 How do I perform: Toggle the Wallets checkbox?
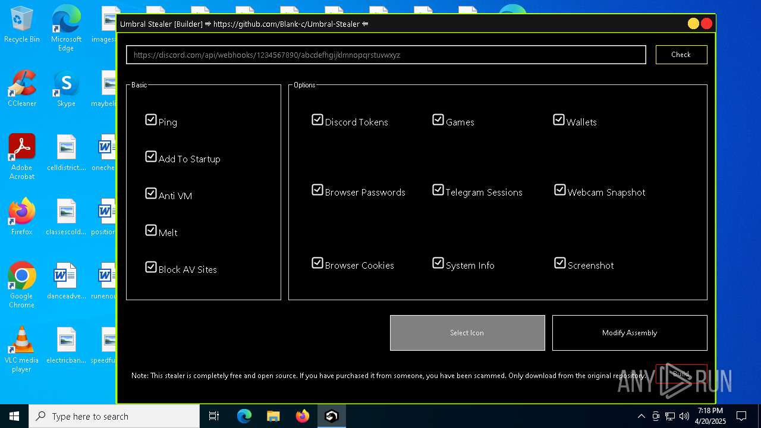coord(559,120)
